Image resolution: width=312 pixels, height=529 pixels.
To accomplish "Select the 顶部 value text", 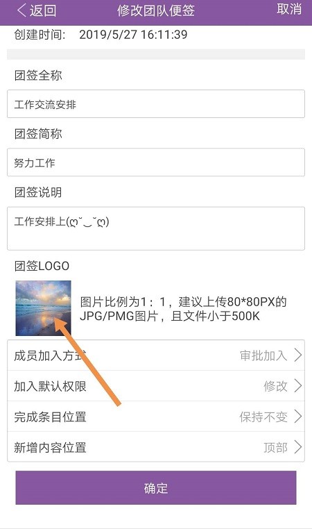I will (x=276, y=447).
